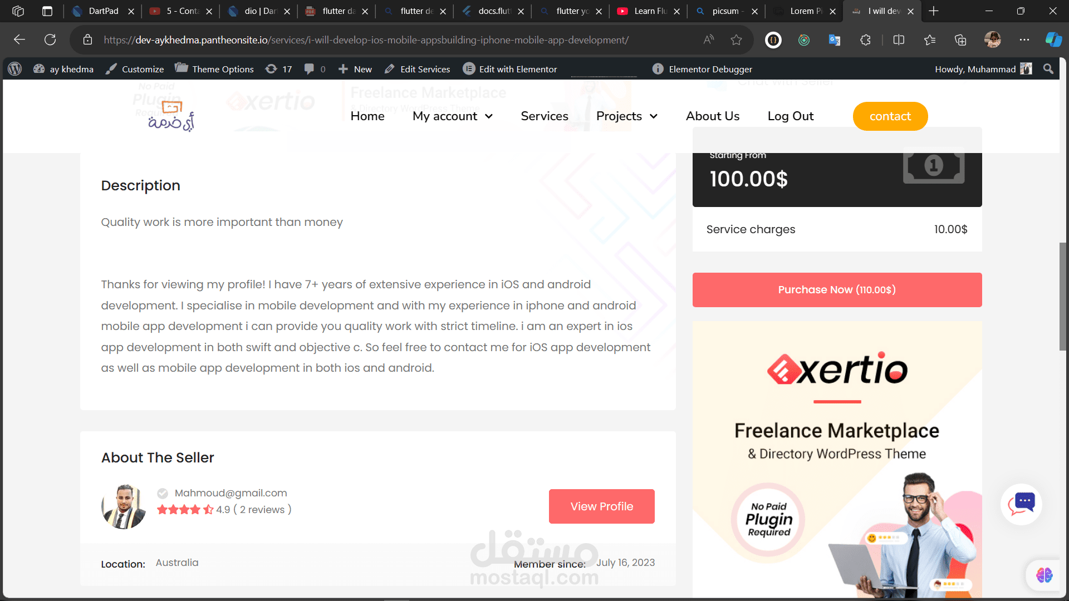Image resolution: width=1069 pixels, height=601 pixels.
Task: Click the page vertical scrollbar thumb
Action: pos(1062,296)
